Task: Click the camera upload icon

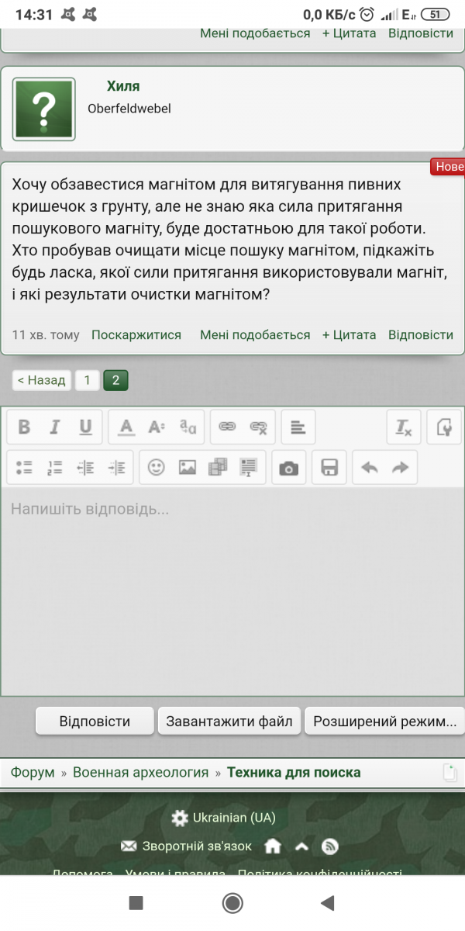Action: 288,468
